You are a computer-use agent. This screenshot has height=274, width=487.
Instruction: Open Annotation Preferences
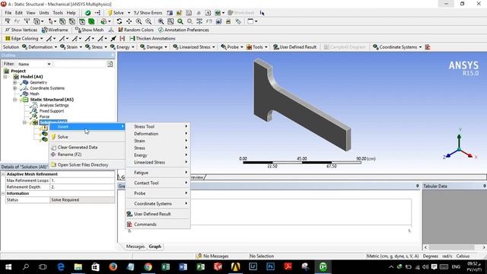click(x=183, y=30)
